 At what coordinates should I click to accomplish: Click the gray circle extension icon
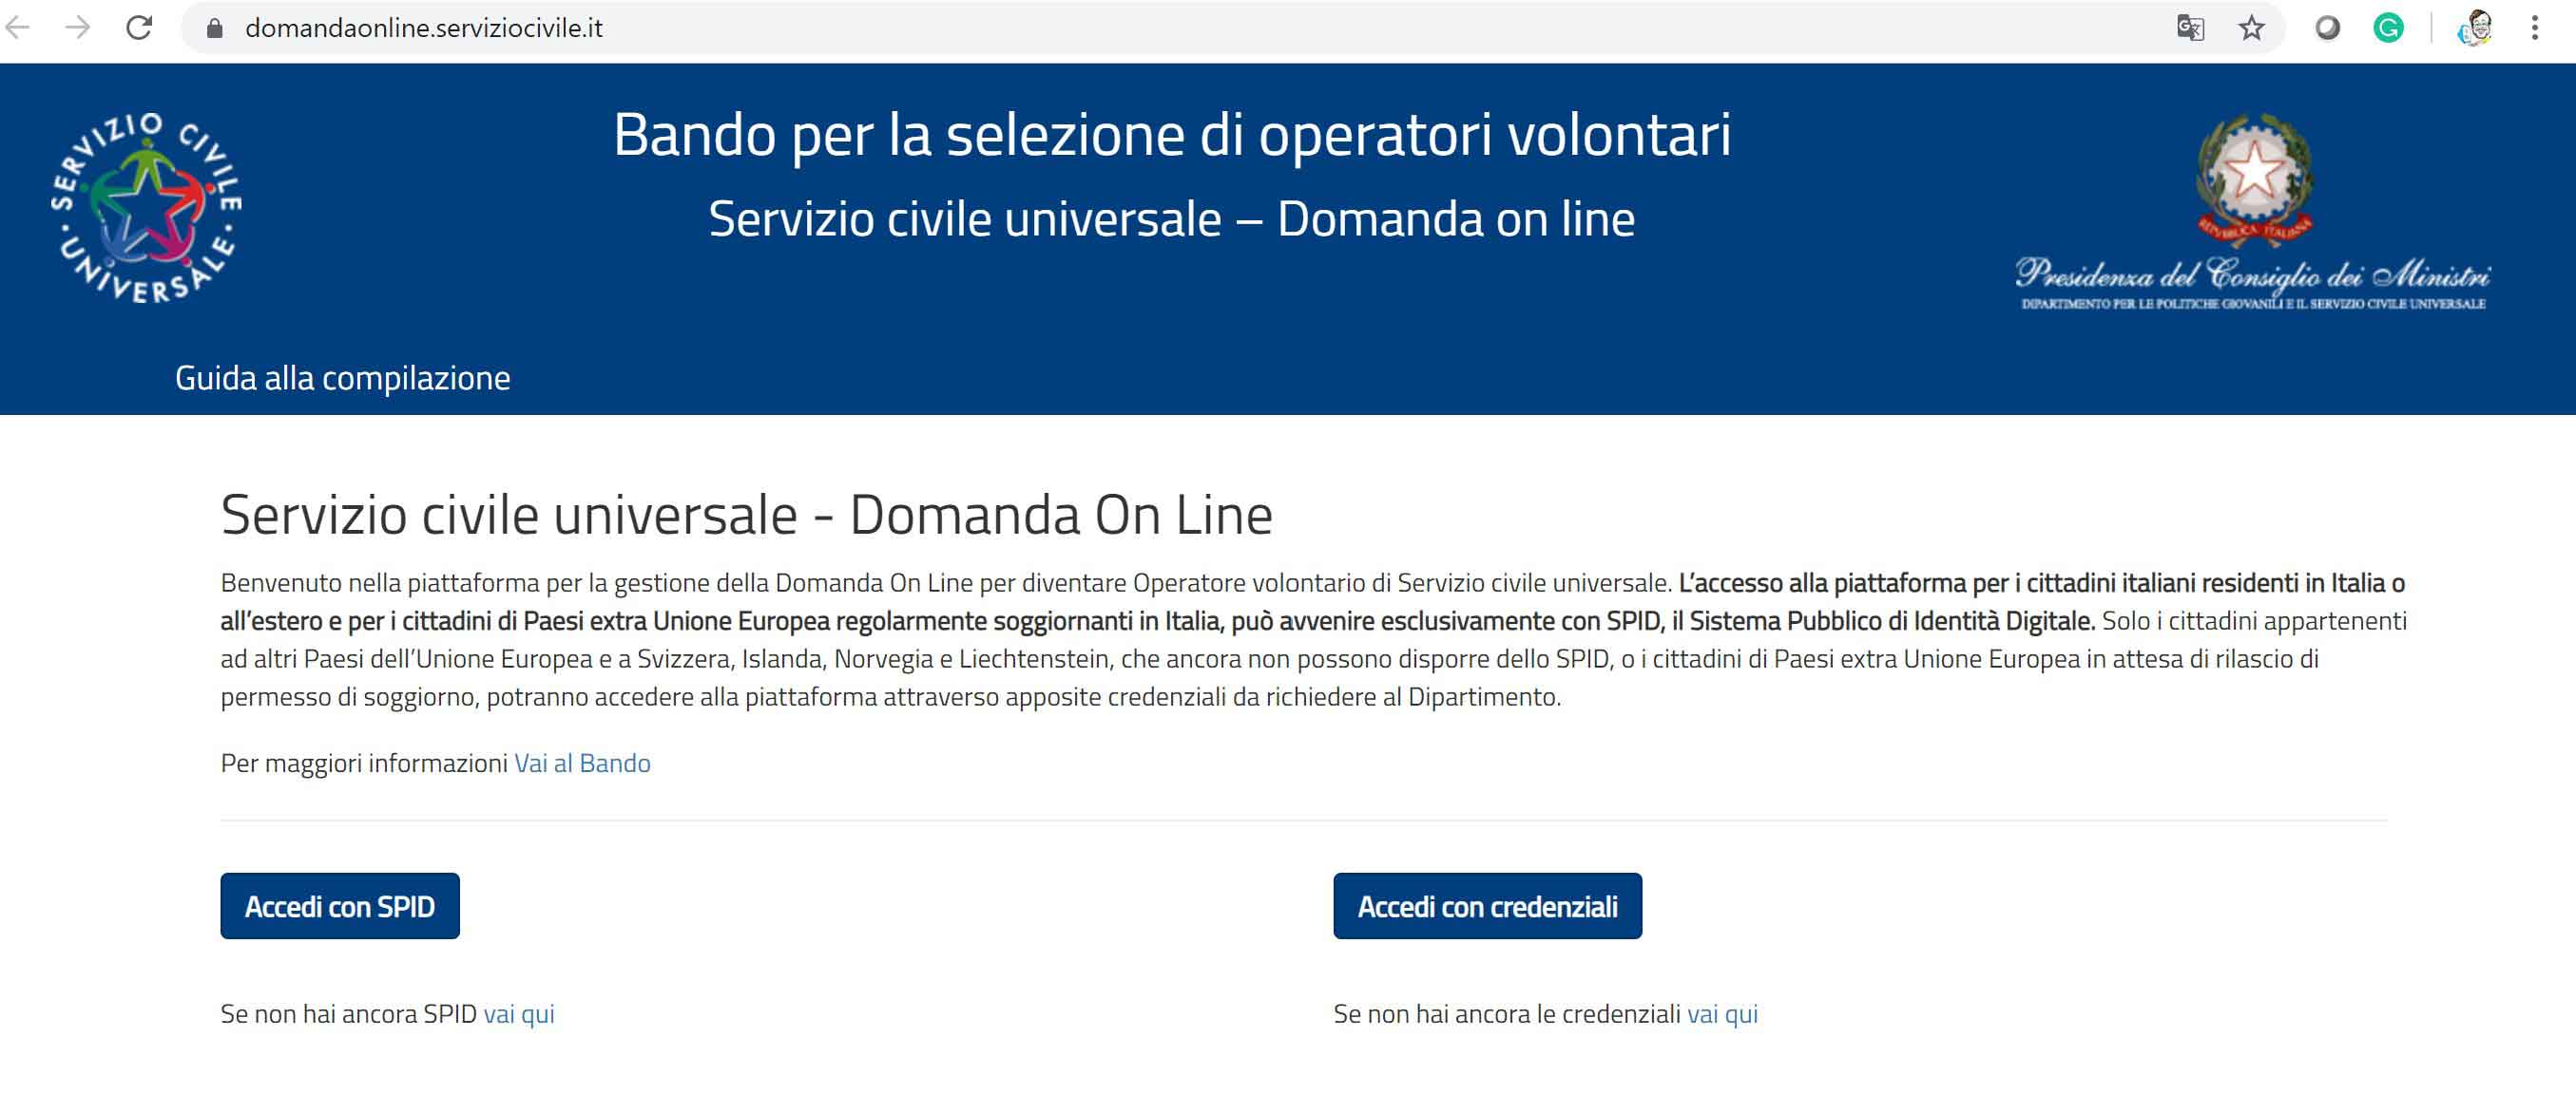[x=2328, y=28]
